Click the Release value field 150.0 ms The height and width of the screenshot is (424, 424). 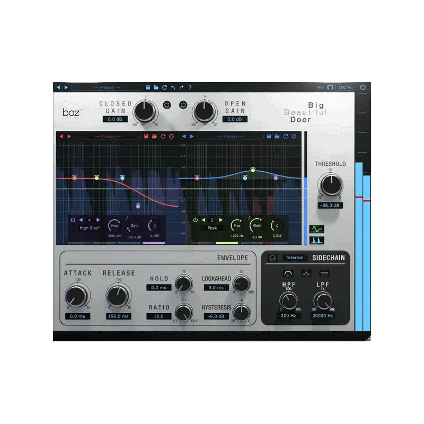118,316
